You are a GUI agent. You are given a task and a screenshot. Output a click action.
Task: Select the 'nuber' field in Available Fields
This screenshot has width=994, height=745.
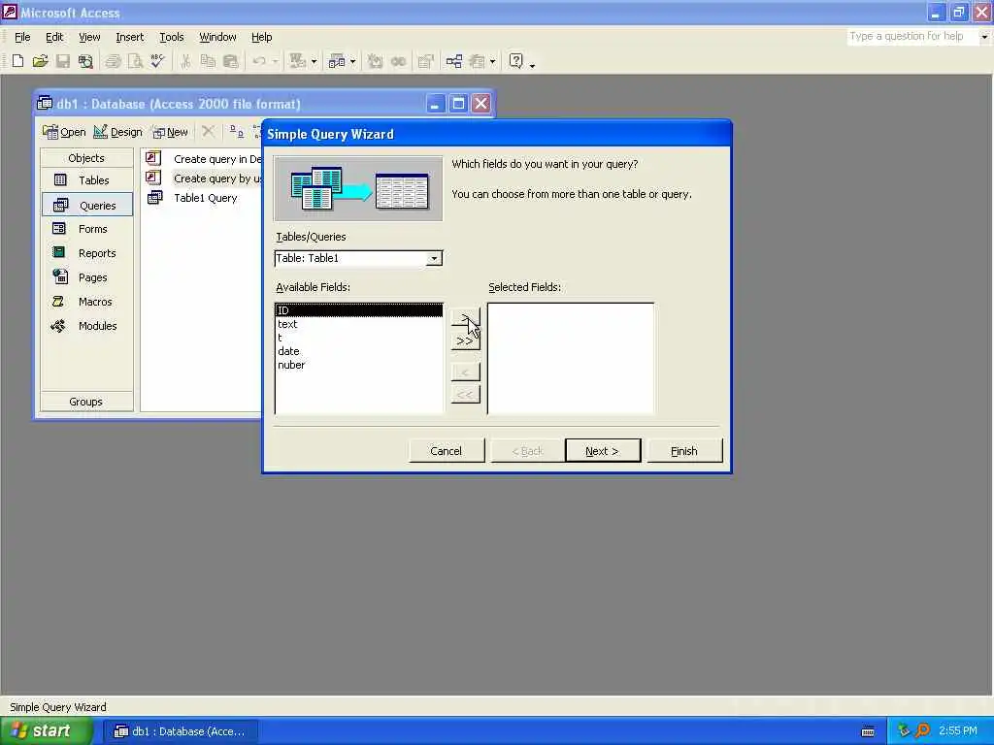[359, 365]
